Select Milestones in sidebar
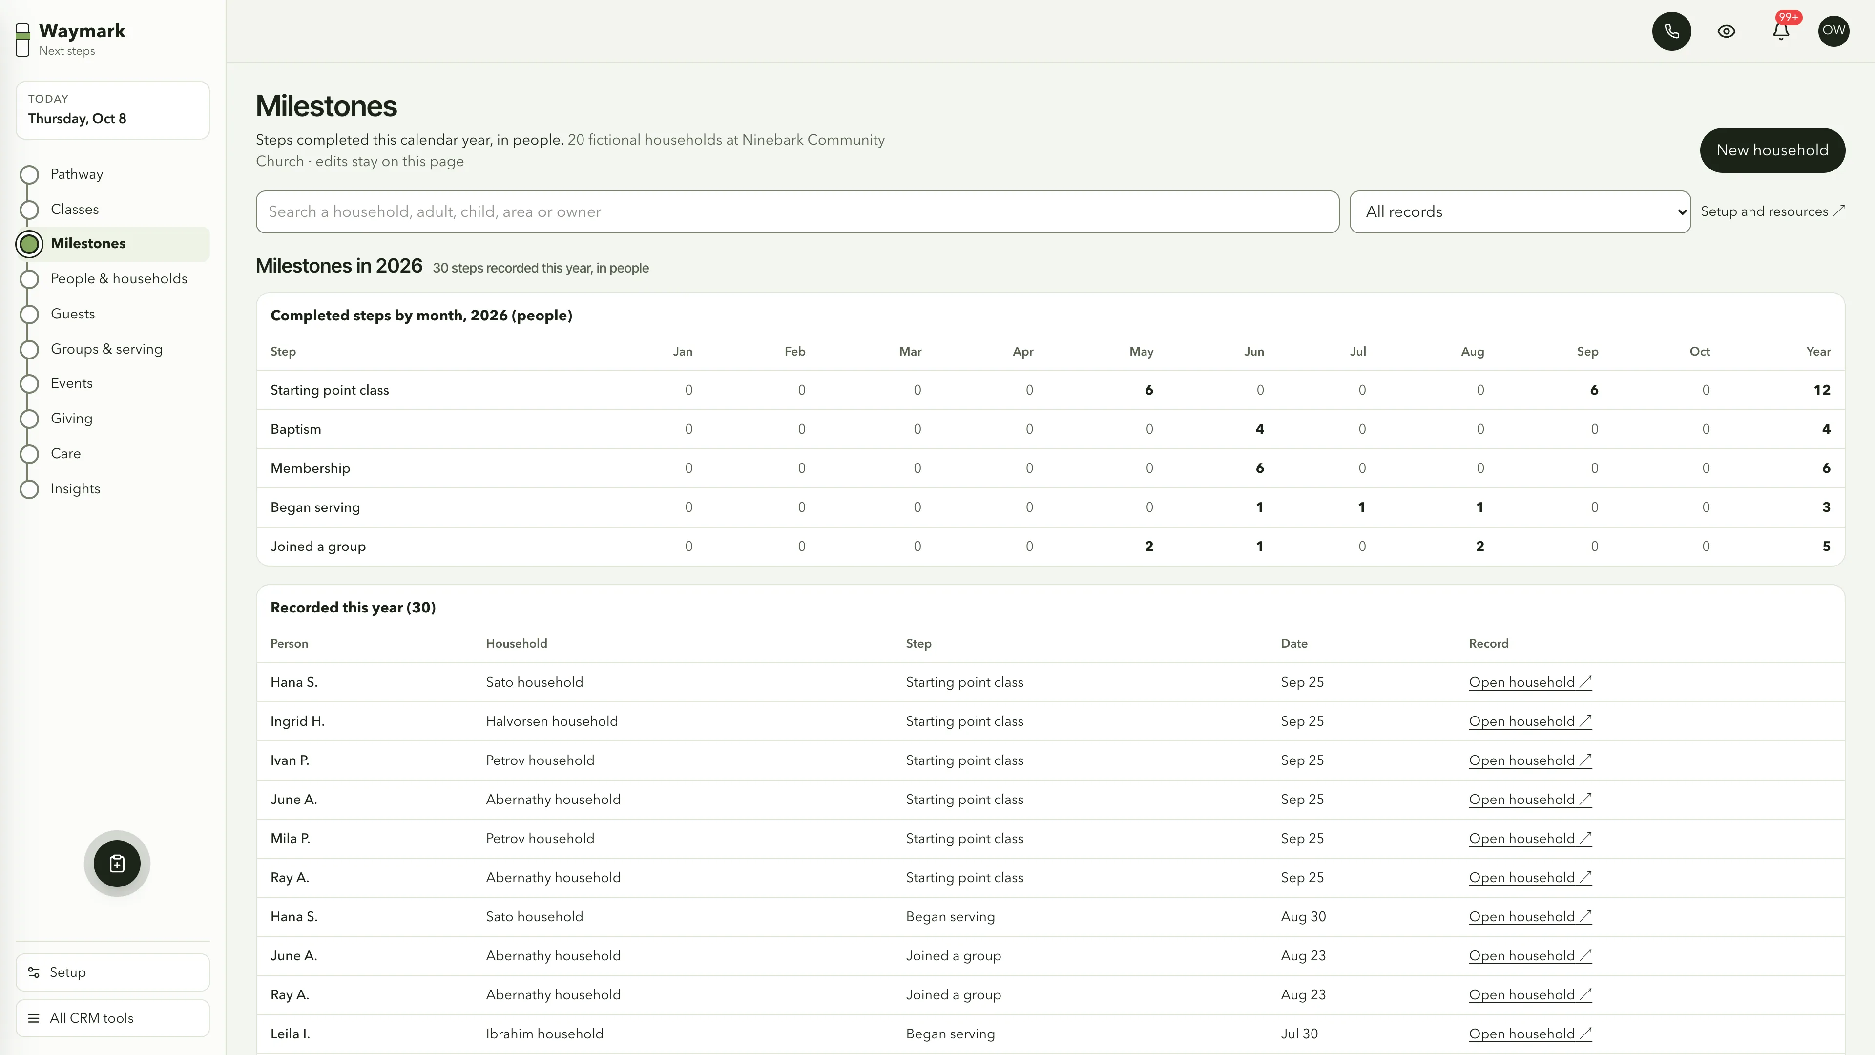Viewport: 1875px width, 1055px height. click(x=113, y=244)
